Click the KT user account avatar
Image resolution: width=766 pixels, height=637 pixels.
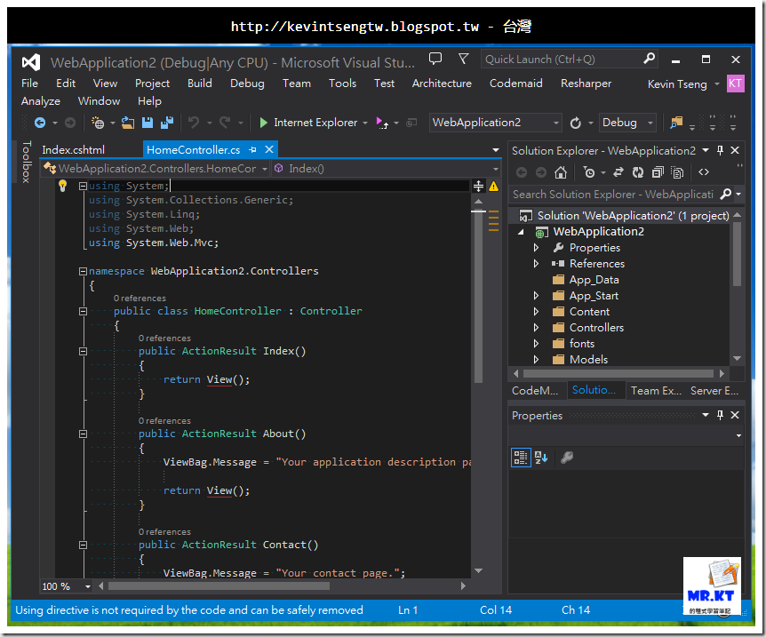pos(735,84)
